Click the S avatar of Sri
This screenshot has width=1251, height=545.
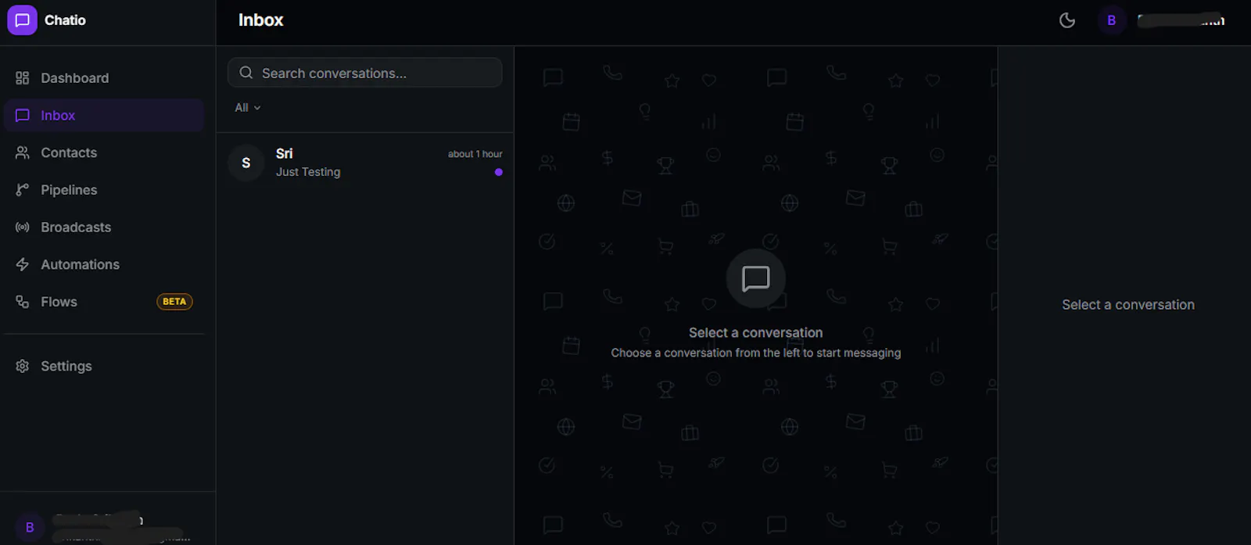pos(246,163)
